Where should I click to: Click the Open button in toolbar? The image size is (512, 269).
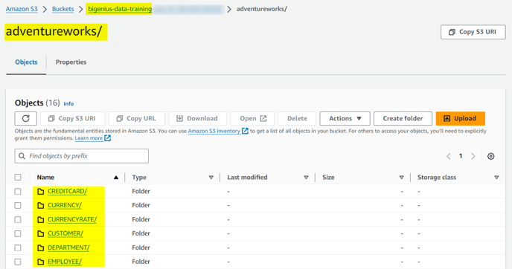252,118
